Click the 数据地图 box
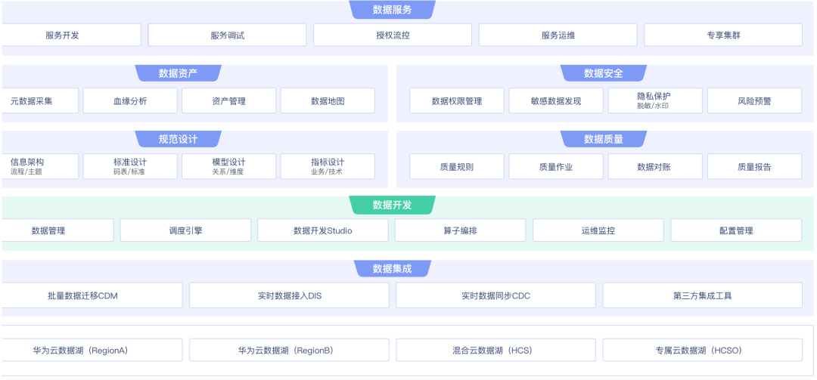 (x=327, y=101)
